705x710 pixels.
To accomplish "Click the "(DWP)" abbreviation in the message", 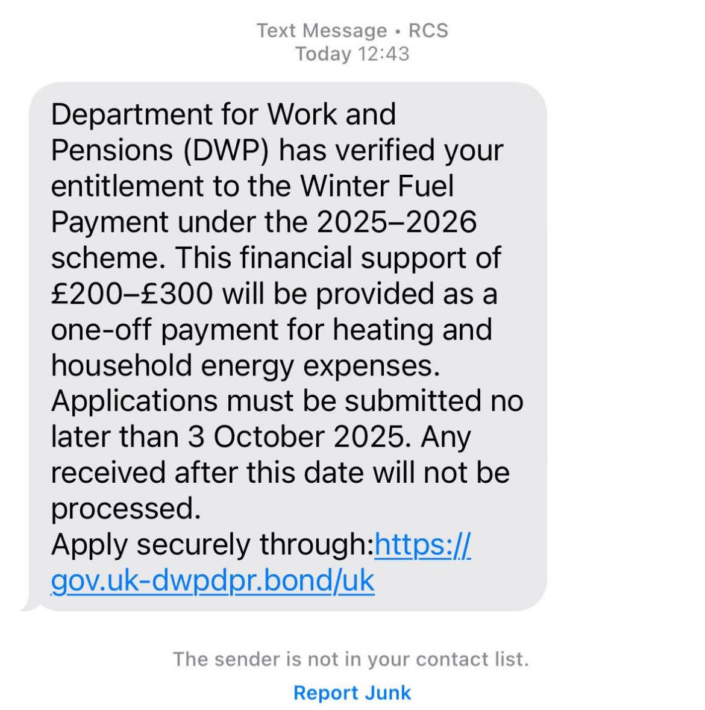I will (226, 150).
